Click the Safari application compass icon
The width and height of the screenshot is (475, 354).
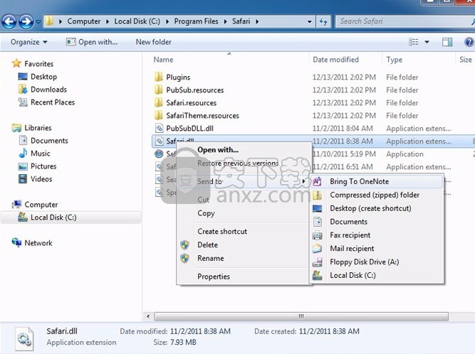[x=159, y=154]
